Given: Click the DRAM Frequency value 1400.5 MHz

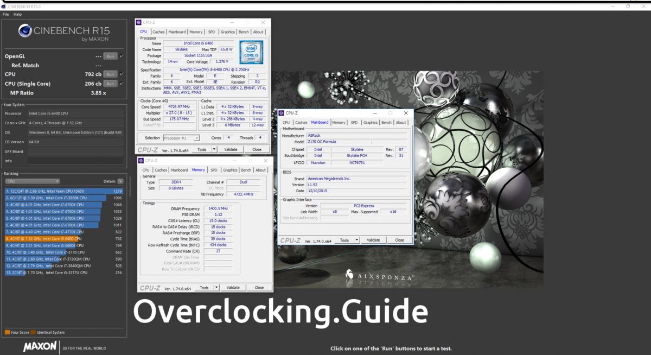Looking at the screenshot, I should 218,208.
